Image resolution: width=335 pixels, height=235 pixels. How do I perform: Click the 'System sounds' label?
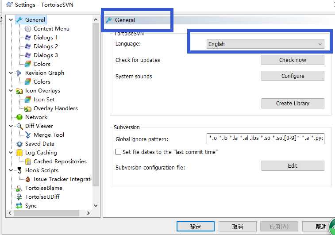pyautogui.click(x=134, y=77)
